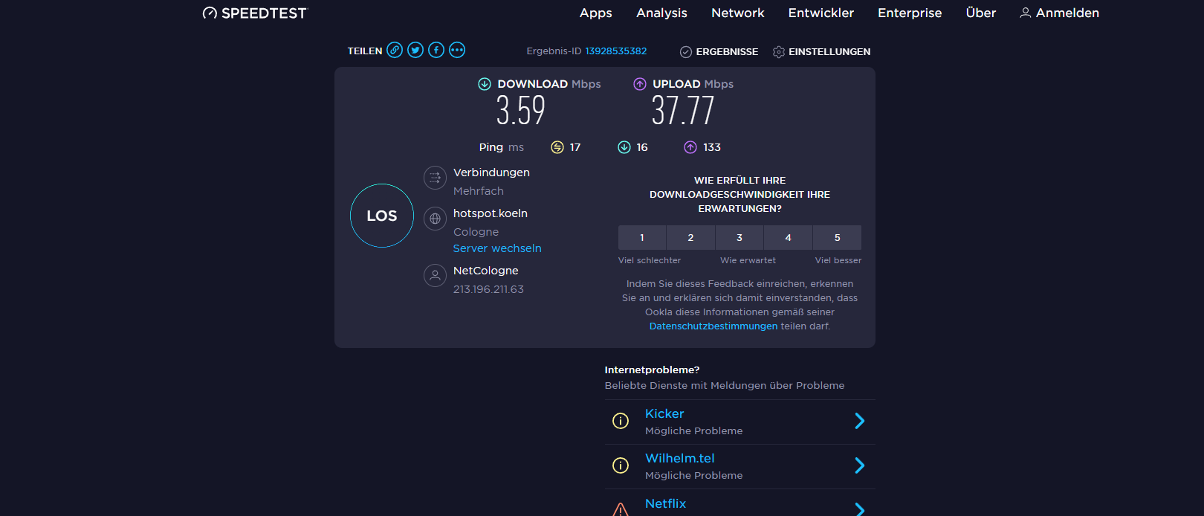Start the test with LOS button

(382, 216)
